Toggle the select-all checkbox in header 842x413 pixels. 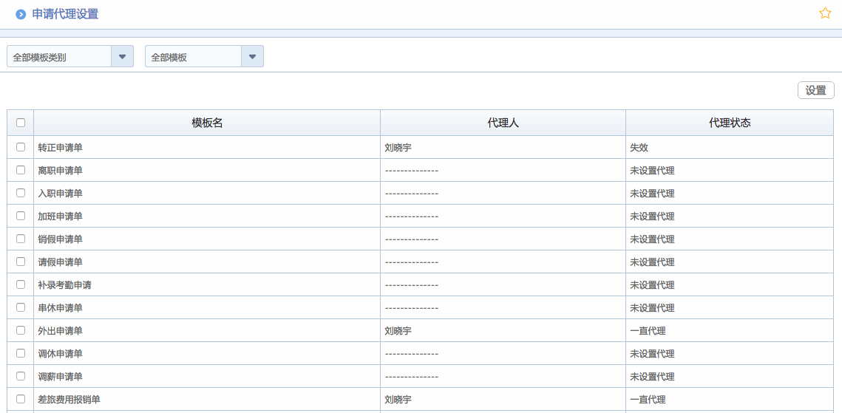point(21,123)
